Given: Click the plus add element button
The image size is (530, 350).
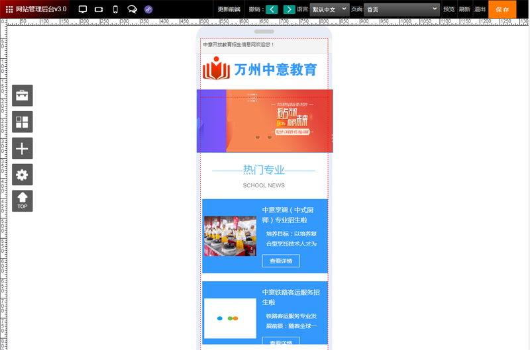Looking at the screenshot, I should pos(23,148).
